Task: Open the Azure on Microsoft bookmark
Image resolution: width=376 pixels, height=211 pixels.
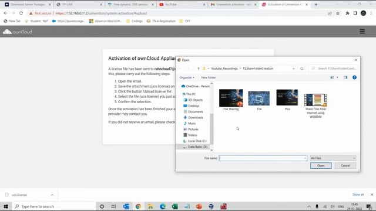Action: tap(106, 21)
